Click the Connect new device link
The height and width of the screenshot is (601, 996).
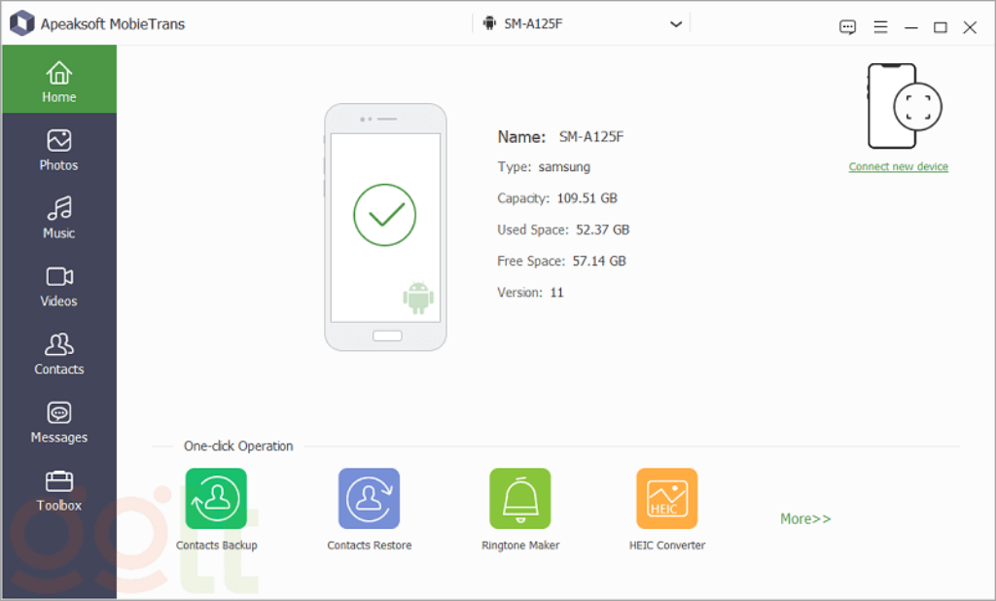tap(898, 167)
